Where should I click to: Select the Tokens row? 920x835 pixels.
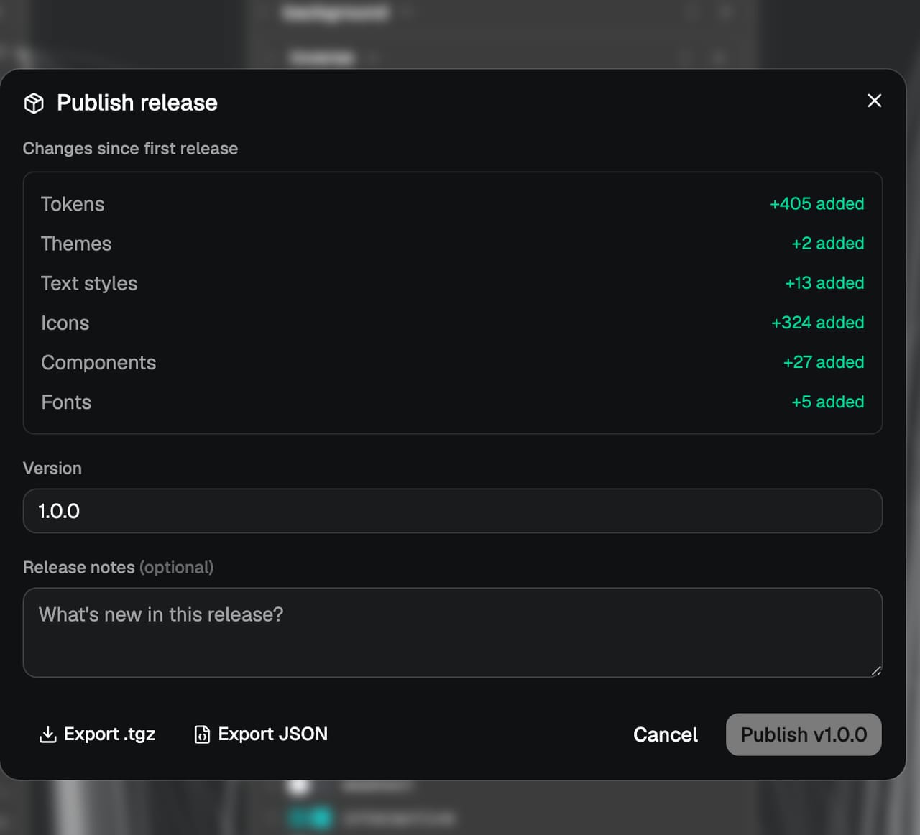[453, 204]
